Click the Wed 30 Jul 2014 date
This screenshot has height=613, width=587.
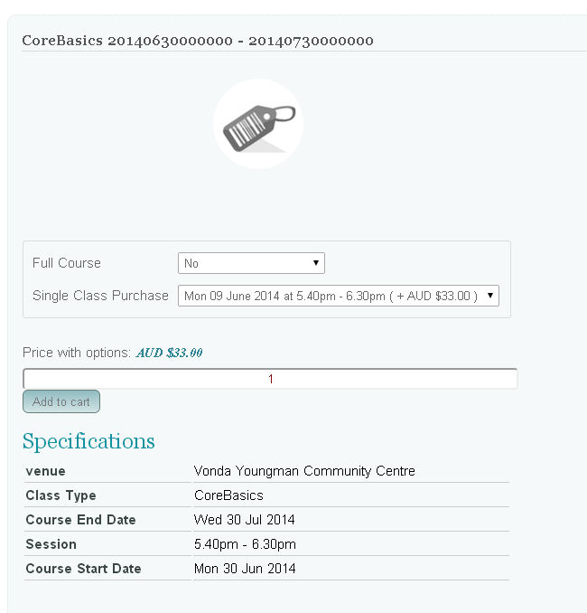click(x=244, y=520)
